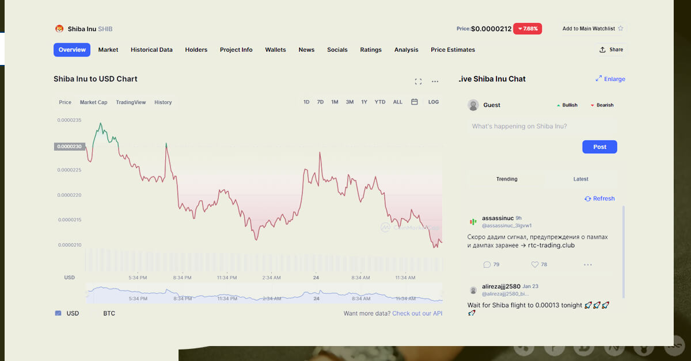Click the 0.0000230 price axis label
691x361 pixels.
(69, 147)
